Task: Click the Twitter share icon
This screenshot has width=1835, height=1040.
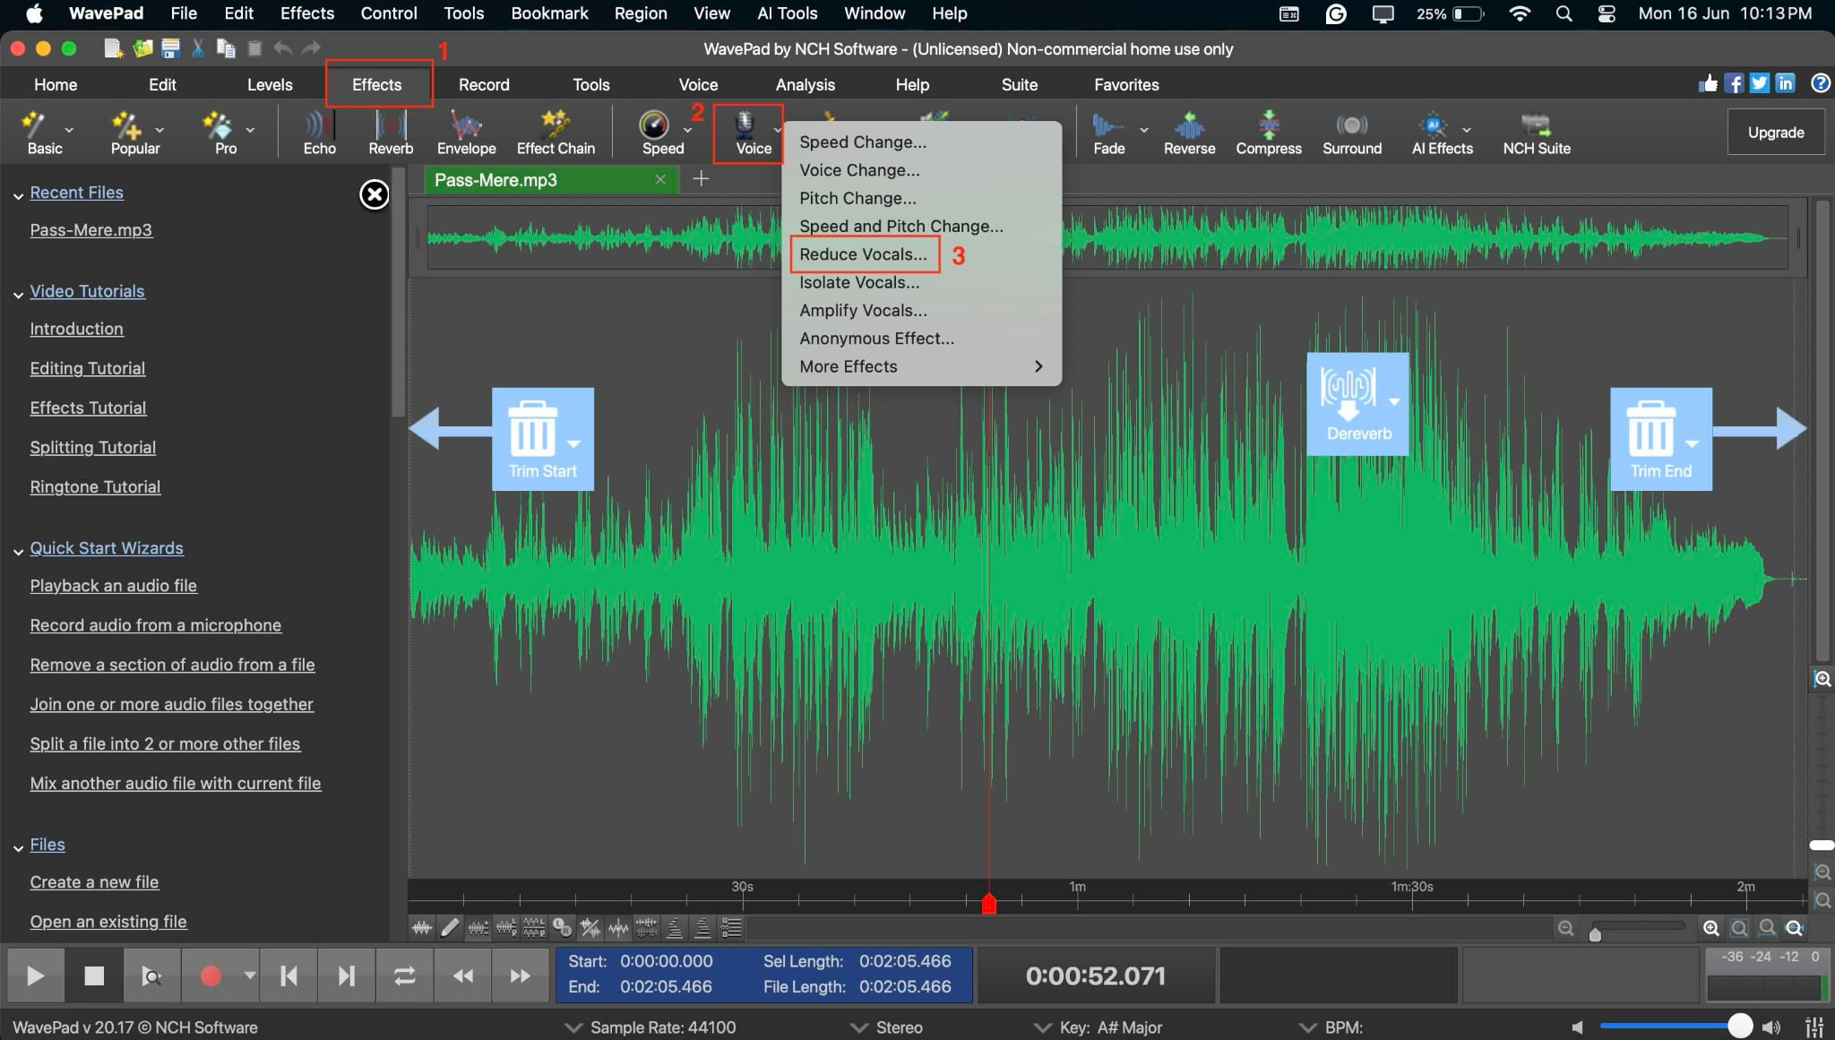Action: point(1760,83)
